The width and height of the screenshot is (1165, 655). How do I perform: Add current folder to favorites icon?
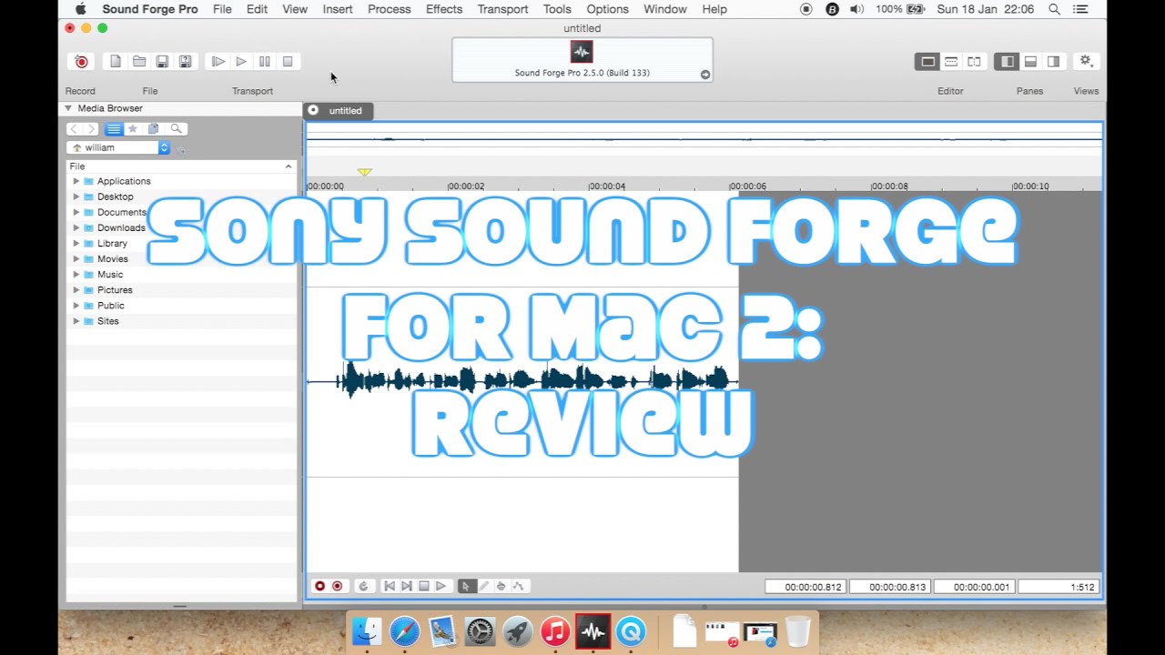click(180, 148)
